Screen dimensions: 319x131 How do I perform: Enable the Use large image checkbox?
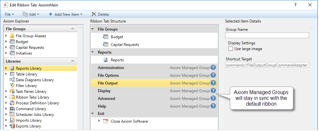coord(231,49)
